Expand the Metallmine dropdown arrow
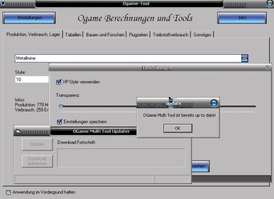The image size is (274, 199). click(244, 58)
